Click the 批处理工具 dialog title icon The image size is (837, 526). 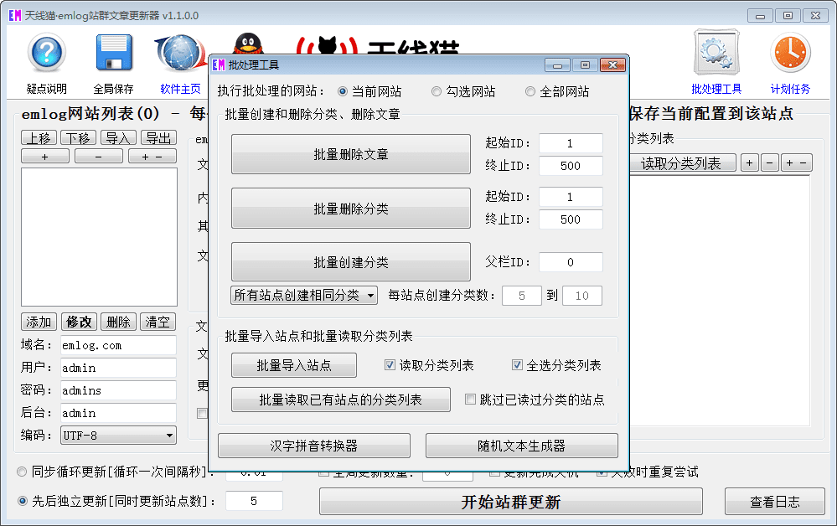(219, 65)
